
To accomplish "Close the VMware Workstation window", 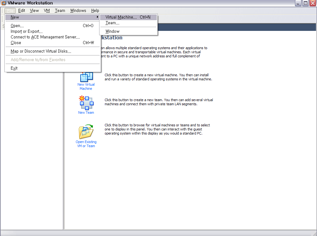I will (313, 3).
